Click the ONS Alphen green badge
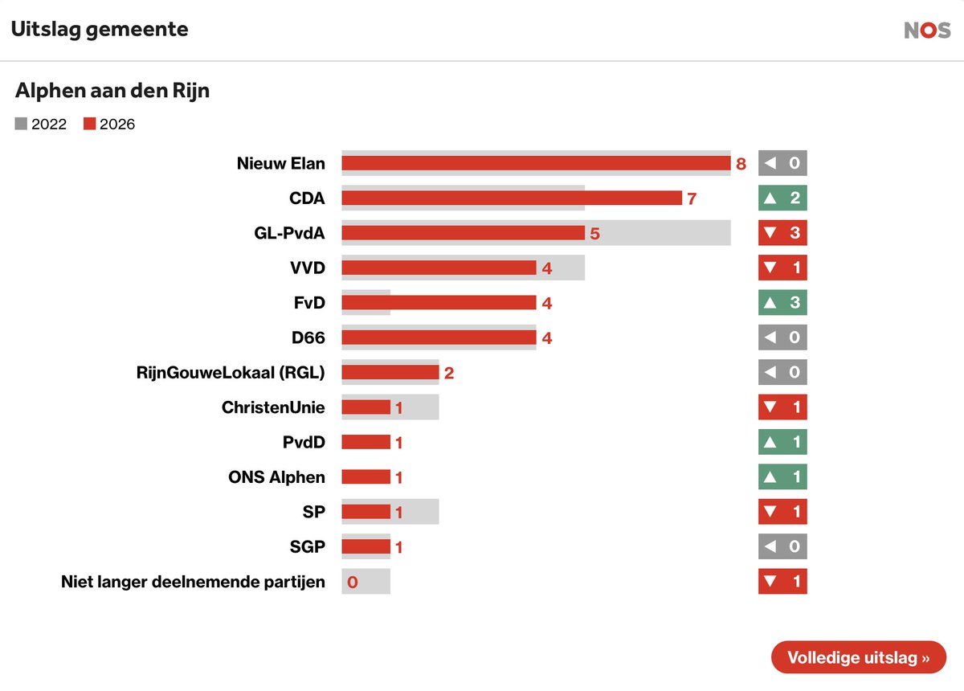 [x=782, y=476]
